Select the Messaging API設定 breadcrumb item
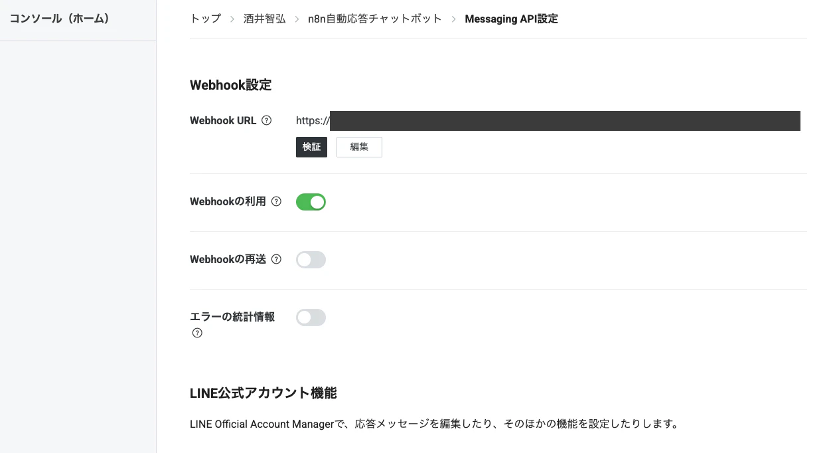 [x=512, y=19]
